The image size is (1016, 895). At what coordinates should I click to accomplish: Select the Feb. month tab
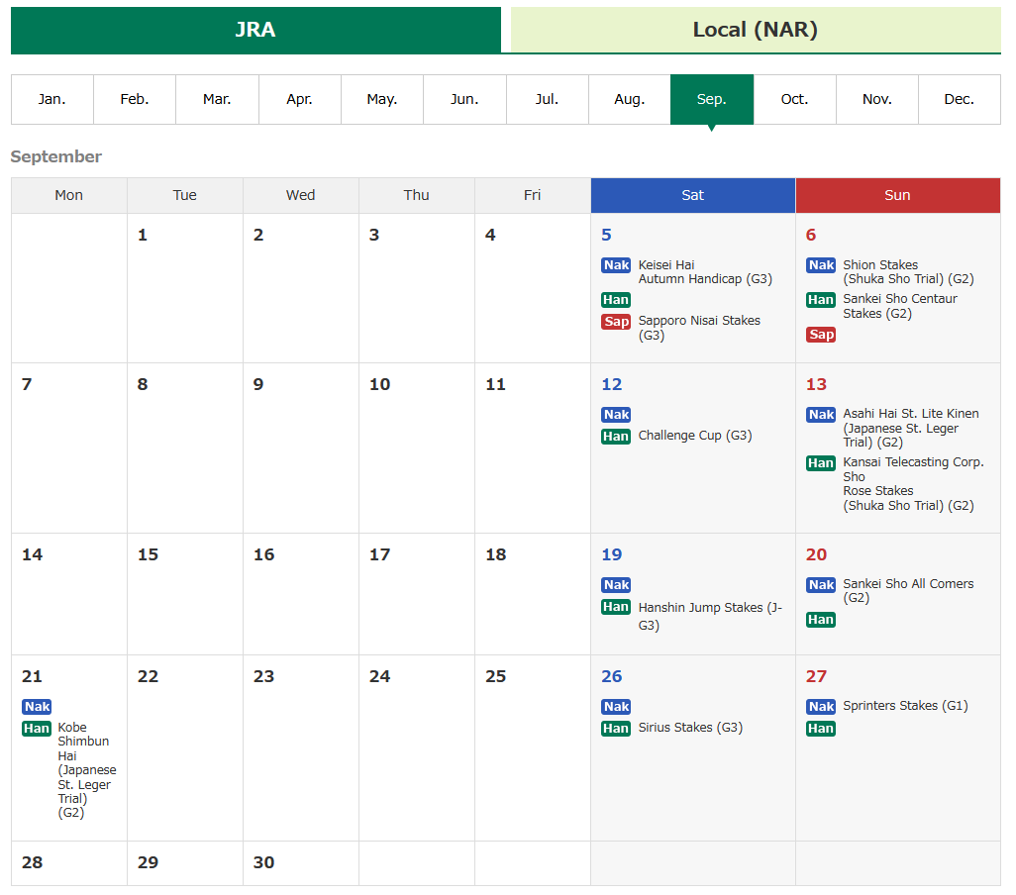[135, 99]
